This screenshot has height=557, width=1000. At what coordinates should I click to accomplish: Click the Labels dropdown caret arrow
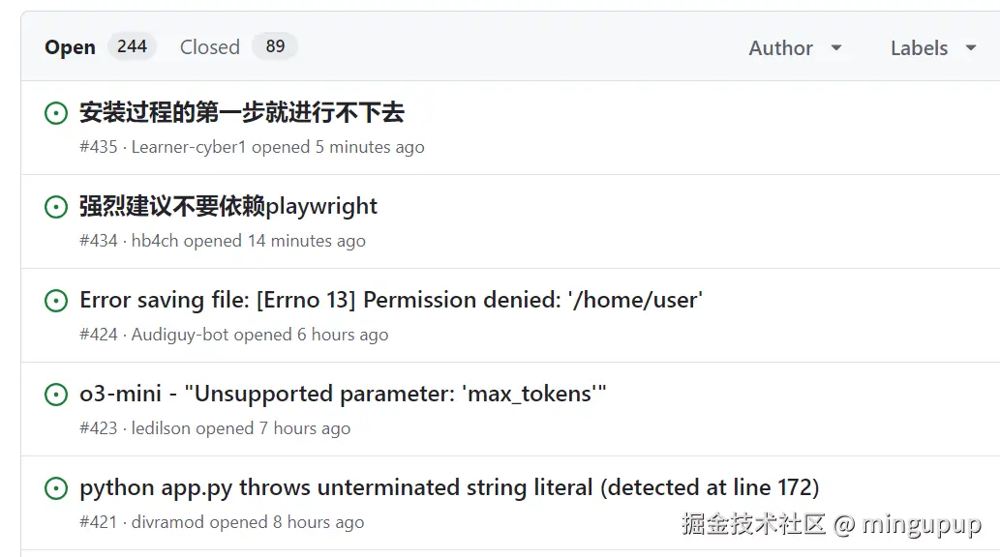971,47
